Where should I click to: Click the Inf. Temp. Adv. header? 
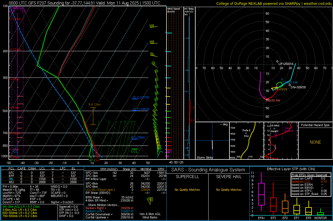point(189,12)
